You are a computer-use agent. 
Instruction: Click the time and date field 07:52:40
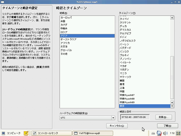click(x=135, y=117)
